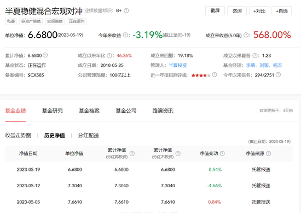This screenshot has width=301, height=213.
Task: Click help icon next to 今年来收益
Action: (x=125, y=35)
